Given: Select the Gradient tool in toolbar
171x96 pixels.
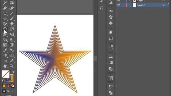Looking at the screenshot, I should coord(11,45).
